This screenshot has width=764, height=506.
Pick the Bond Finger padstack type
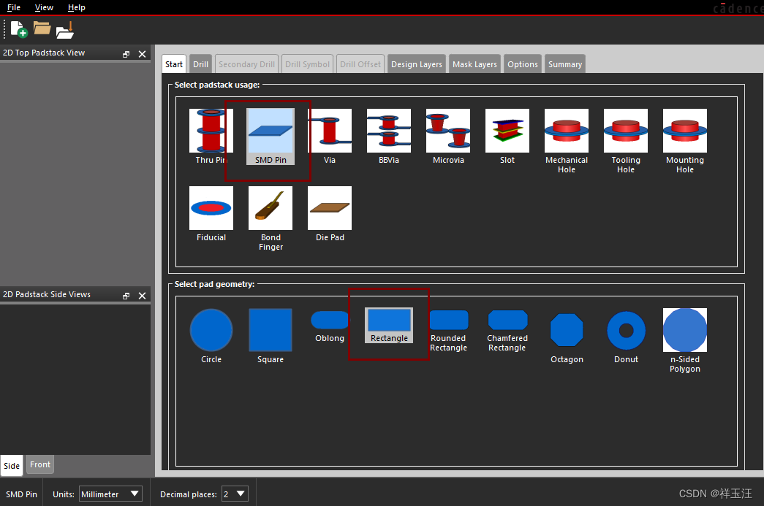coord(271,208)
